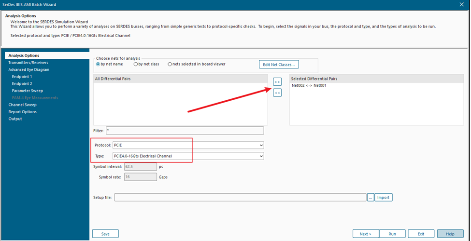Choose 'nets selected in board viewer' option
Screen dimensions: 471x241
pos(170,64)
